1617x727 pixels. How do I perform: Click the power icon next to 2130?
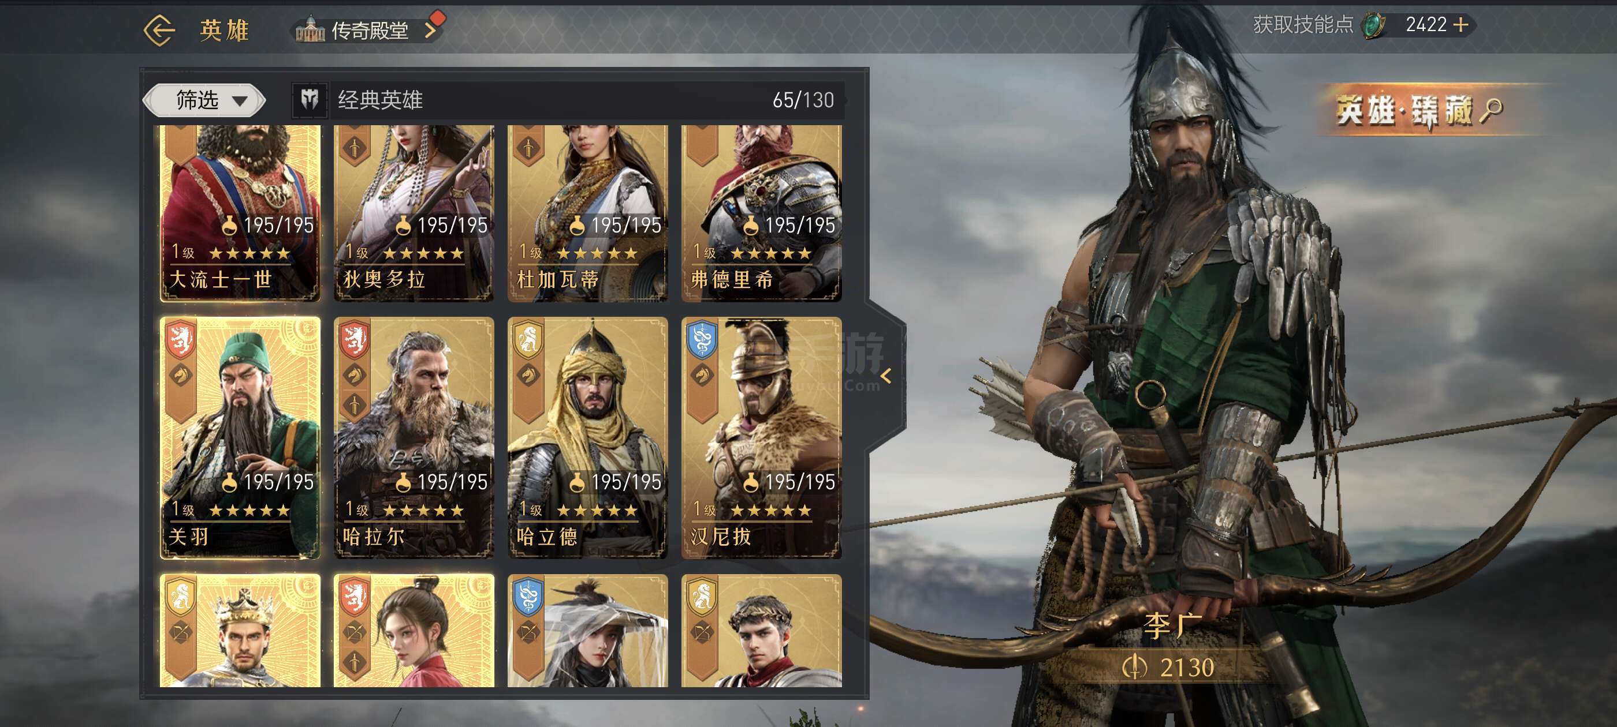(1134, 668)
